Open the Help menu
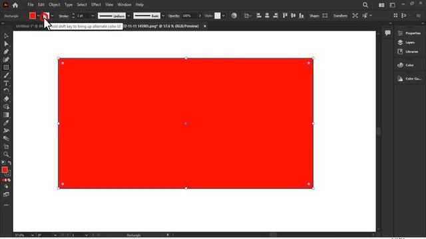Screen dimensions: 426x239 click(x=139, y=5)
